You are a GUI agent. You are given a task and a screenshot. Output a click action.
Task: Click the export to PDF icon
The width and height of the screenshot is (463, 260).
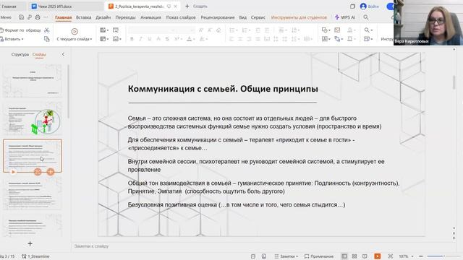click(x=30, y=17)
